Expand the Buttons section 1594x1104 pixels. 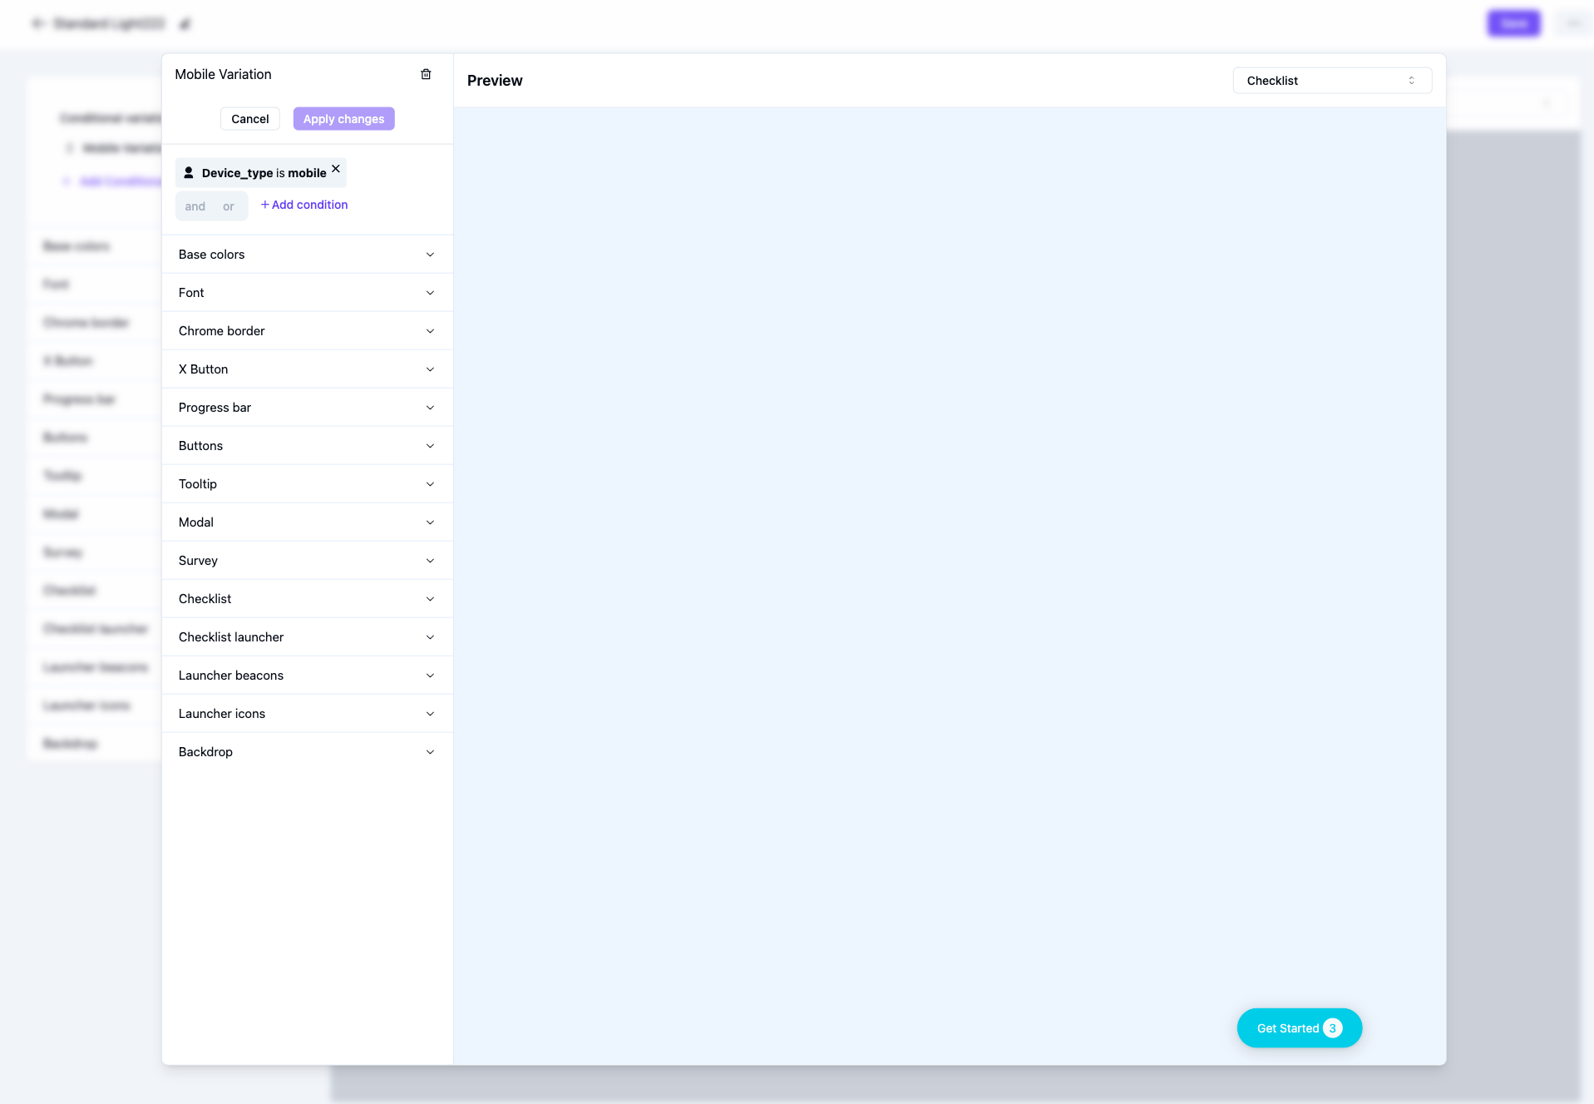(x=307, y=446)
